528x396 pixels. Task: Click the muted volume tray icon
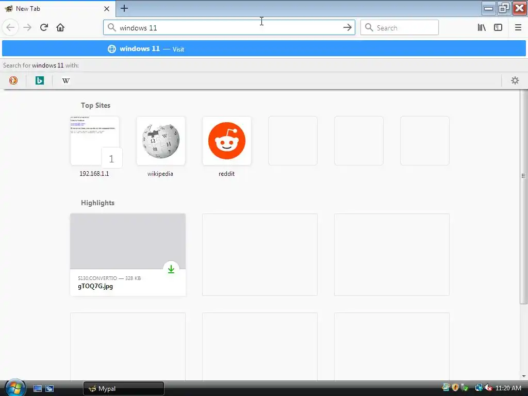[x=488, y=388]
